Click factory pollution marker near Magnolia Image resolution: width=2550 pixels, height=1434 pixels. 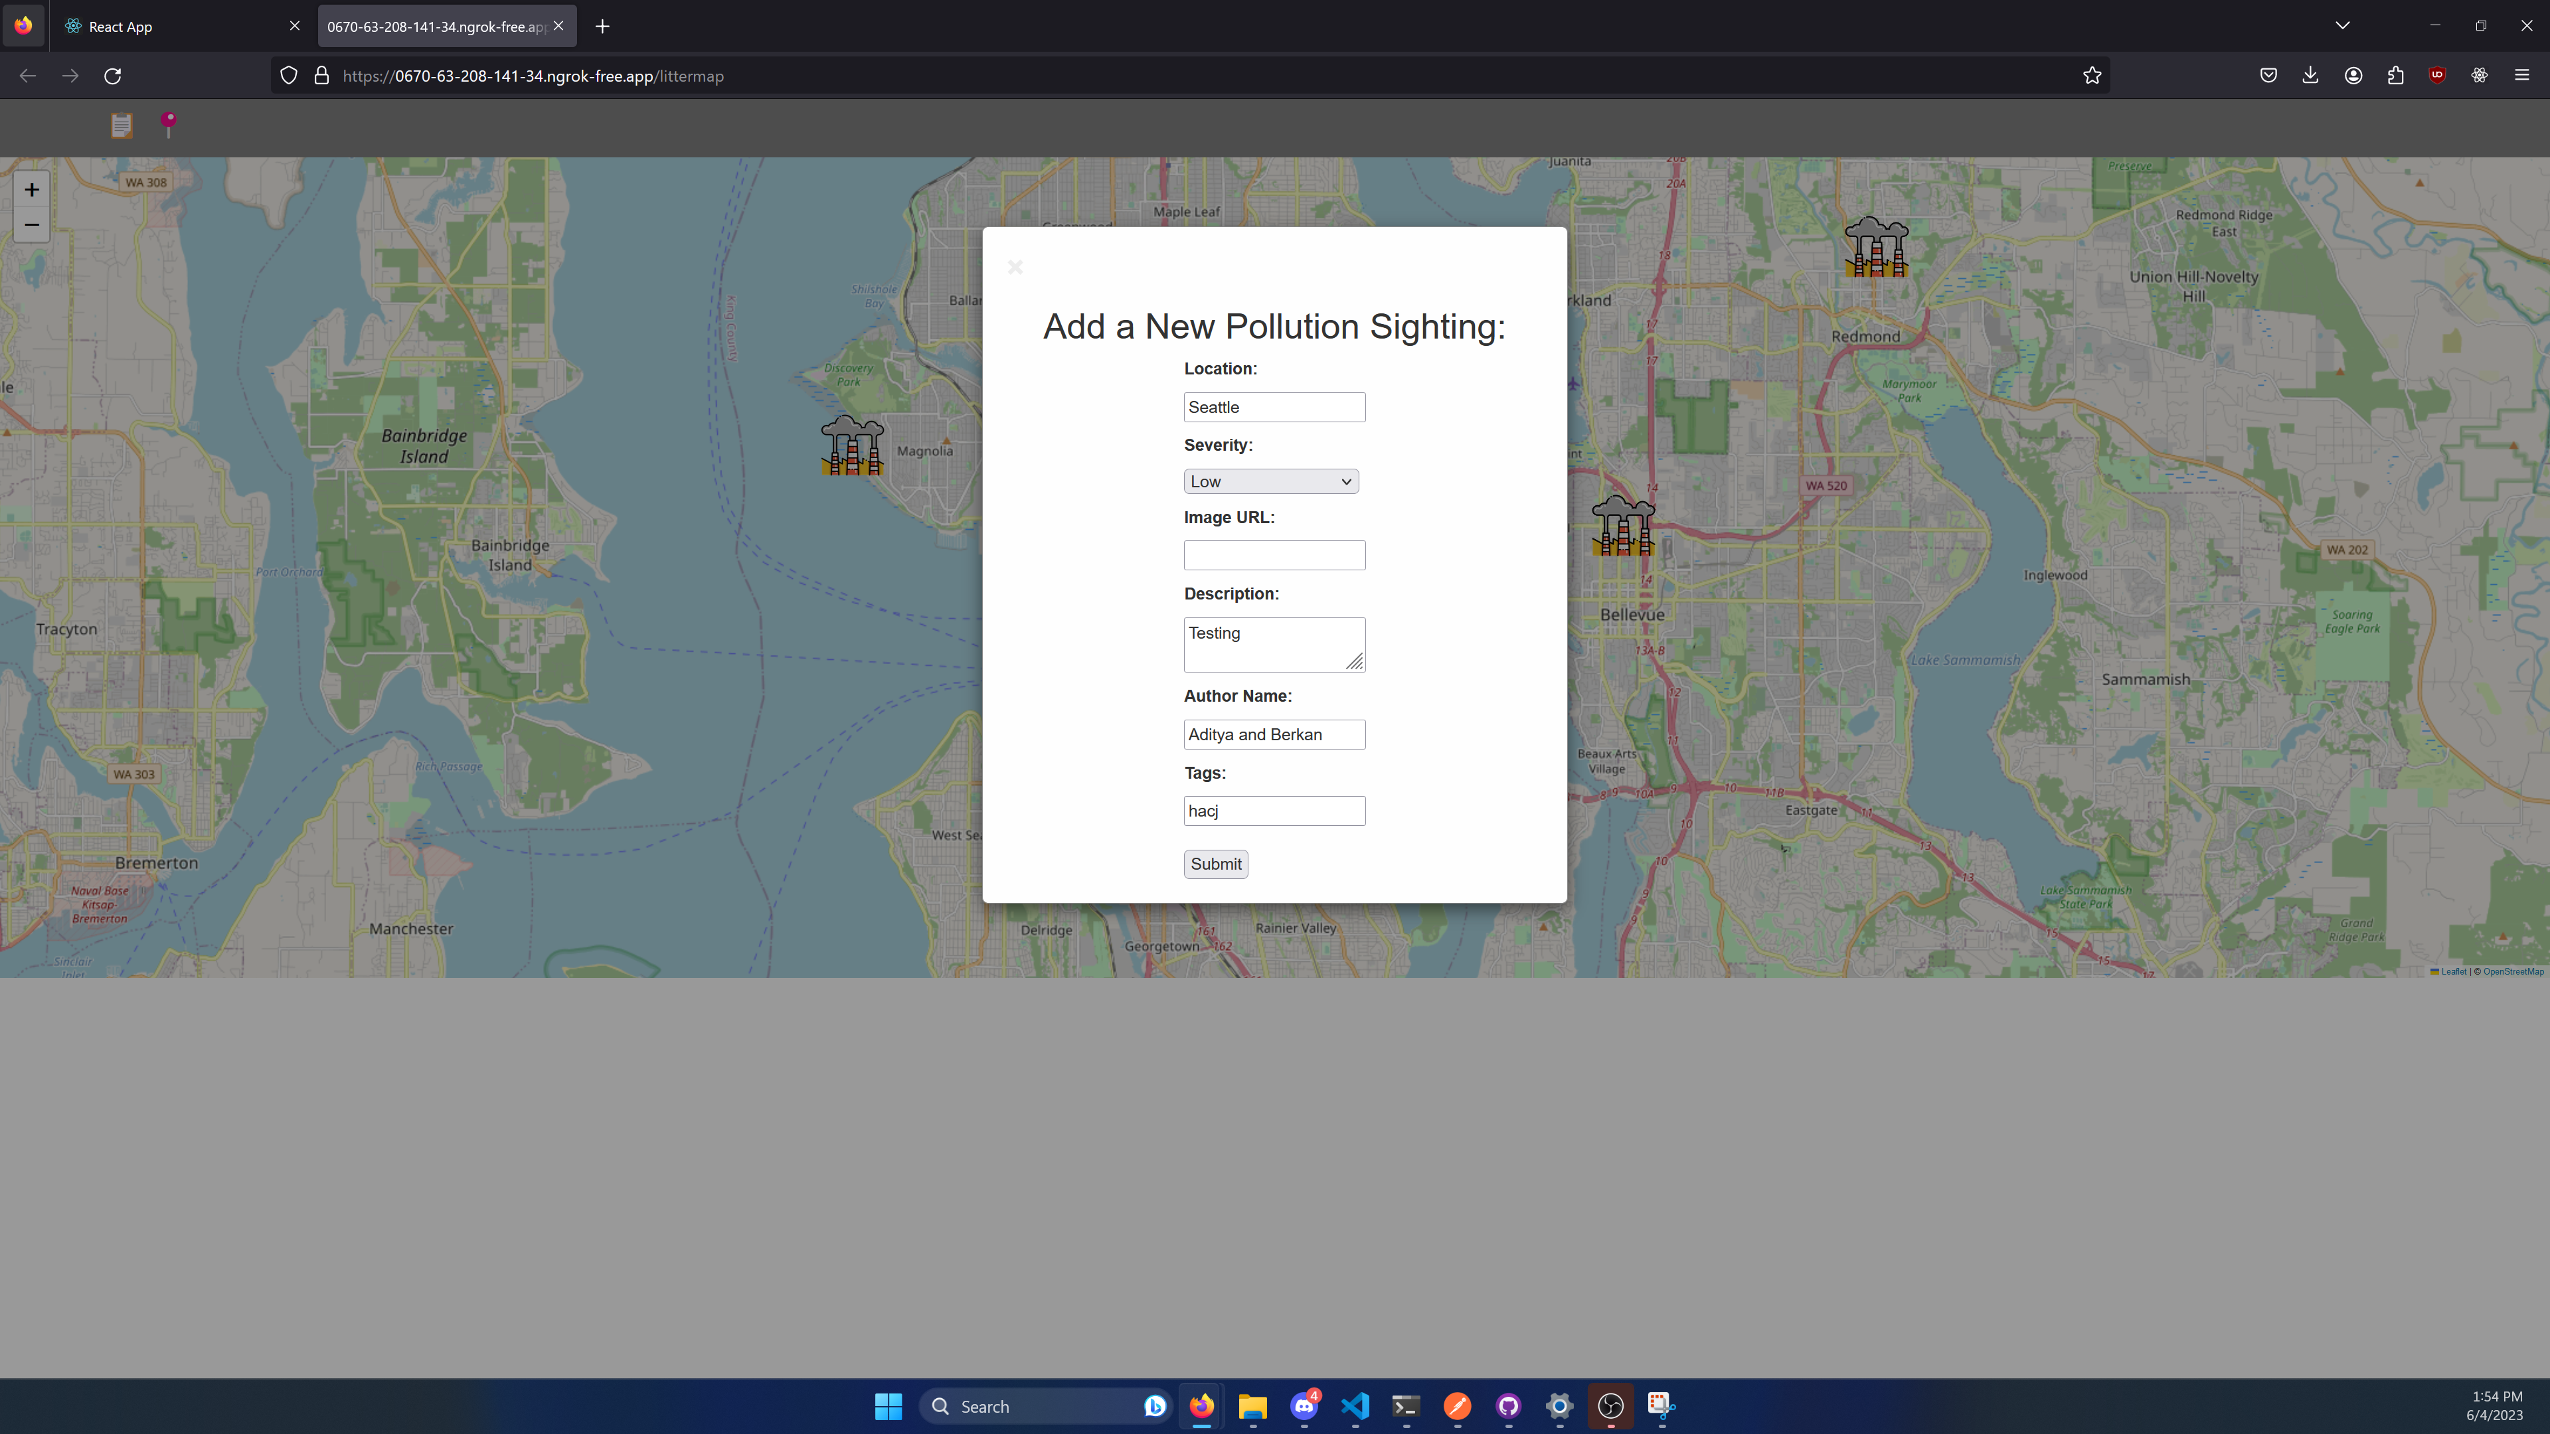coord(852,446)
